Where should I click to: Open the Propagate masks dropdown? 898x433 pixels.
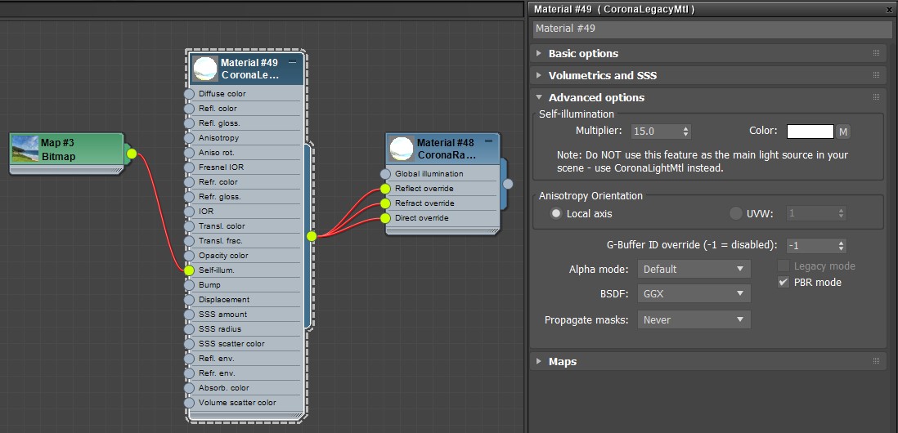click(694, 319)
